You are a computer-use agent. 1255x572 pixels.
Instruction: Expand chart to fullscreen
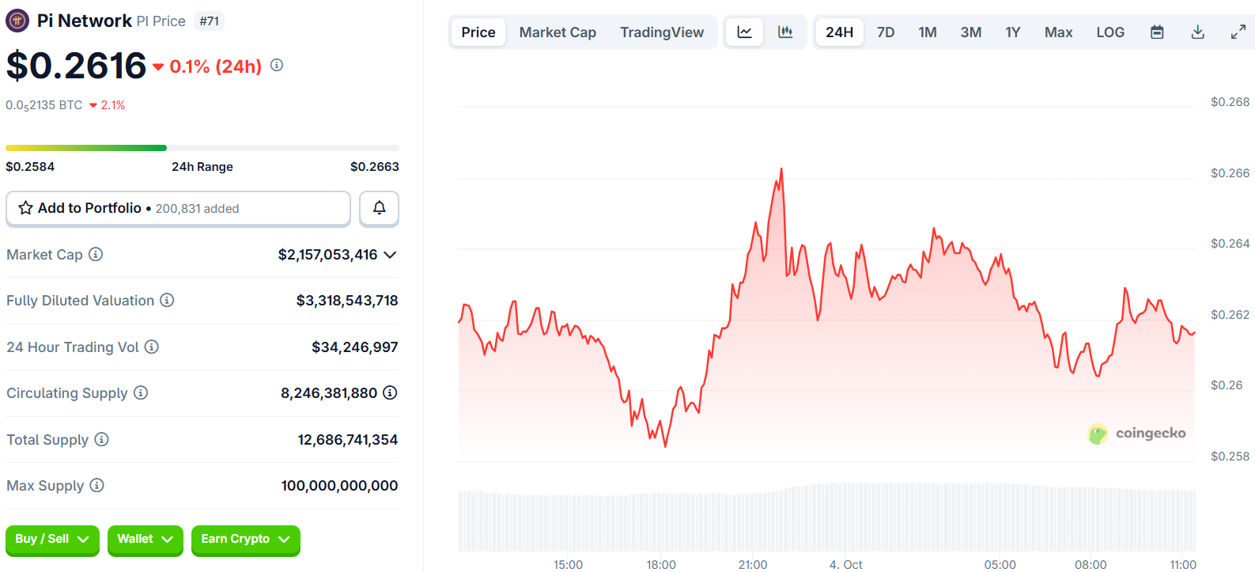point(1238,32)
